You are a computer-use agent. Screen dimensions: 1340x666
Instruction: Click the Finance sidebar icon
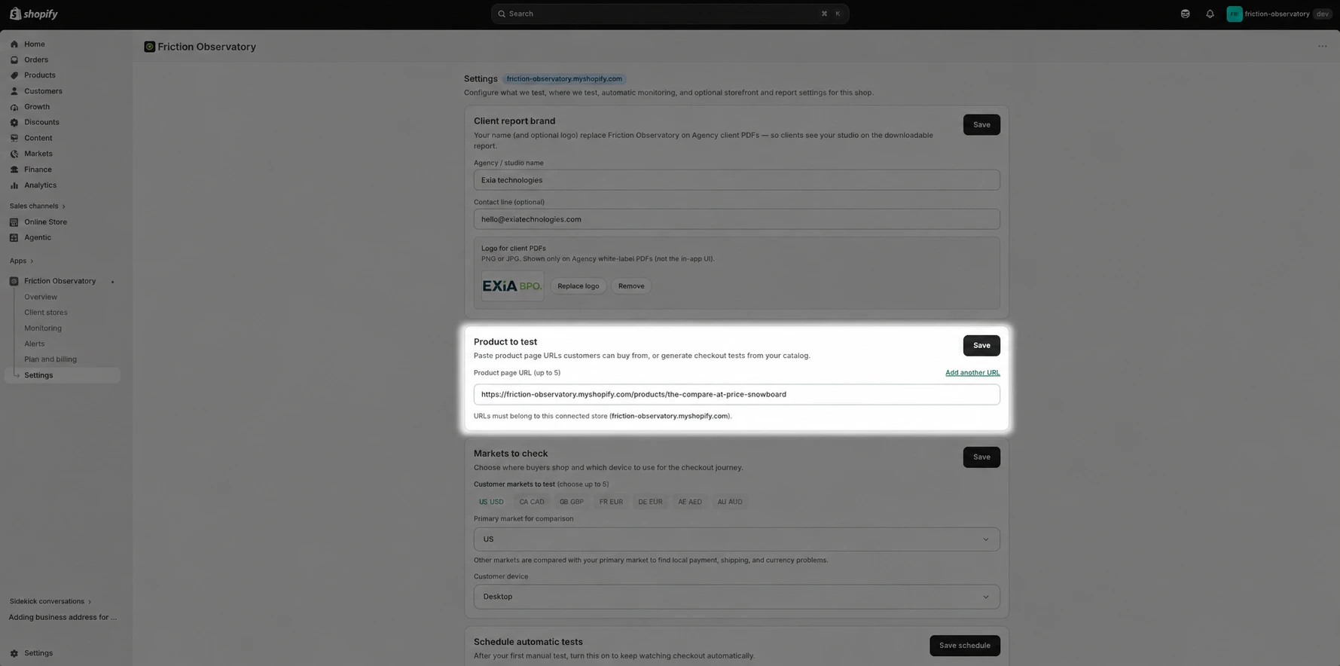click(14, 170)
